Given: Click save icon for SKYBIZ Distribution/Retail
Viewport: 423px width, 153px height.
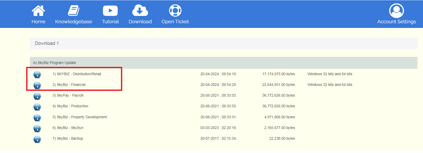Looking at the screenshot, I should 37,74.
